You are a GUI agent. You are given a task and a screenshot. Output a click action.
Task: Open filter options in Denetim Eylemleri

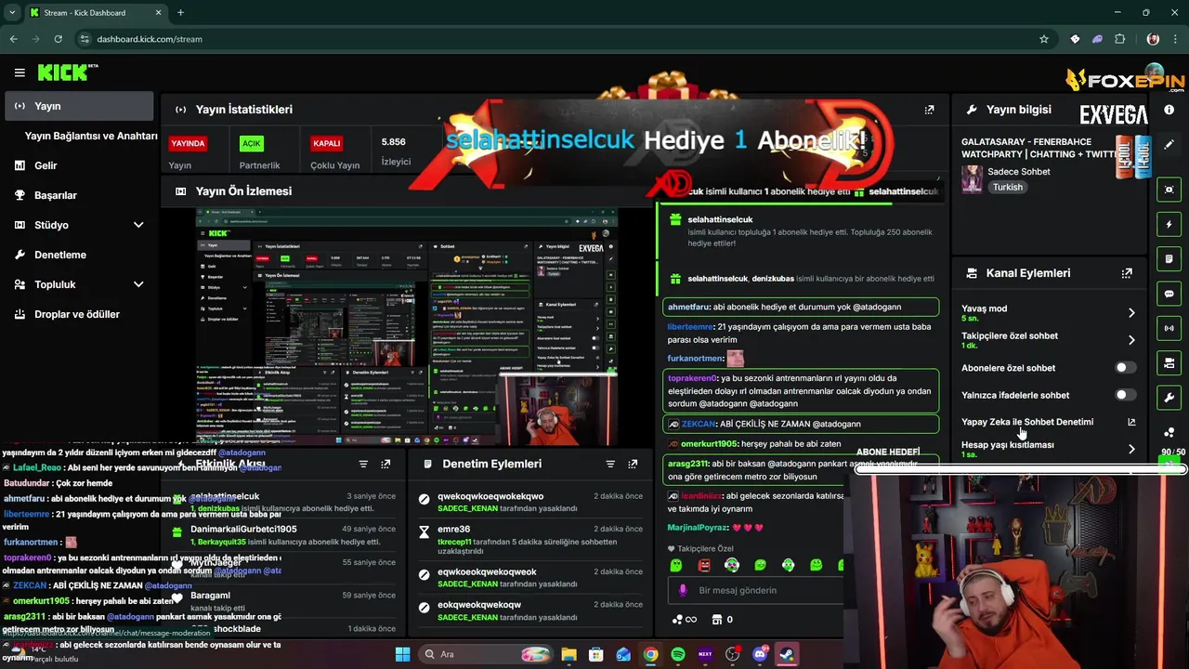click(x=610, y=464)
